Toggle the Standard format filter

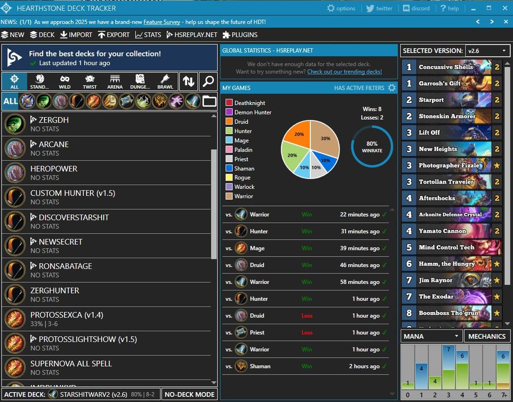[x=40, y=82]
